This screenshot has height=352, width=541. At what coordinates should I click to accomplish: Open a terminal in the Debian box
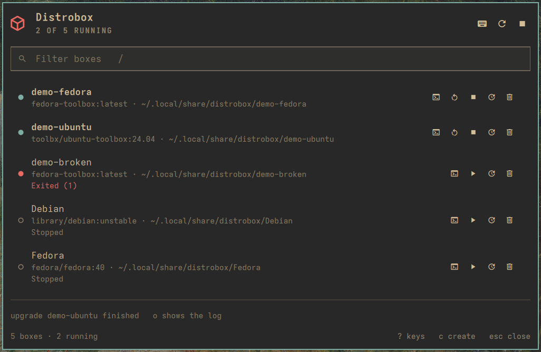tap(455, 220)
